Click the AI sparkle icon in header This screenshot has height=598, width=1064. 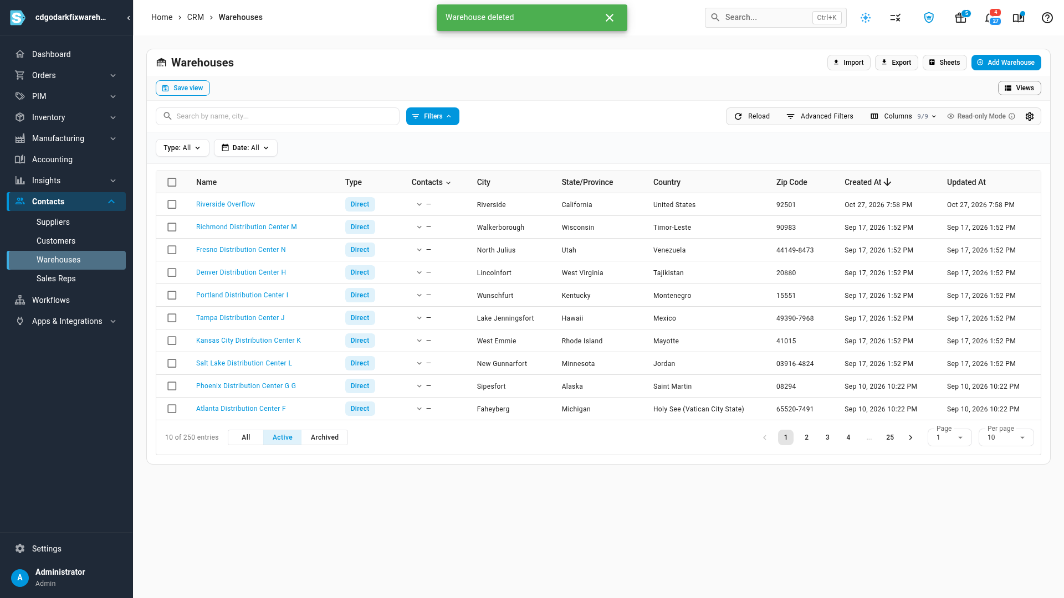(x=866, y=18)
